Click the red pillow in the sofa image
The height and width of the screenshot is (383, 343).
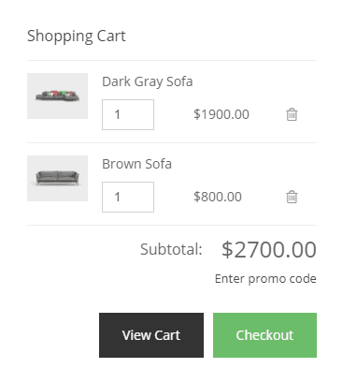[x=54, y=93]
